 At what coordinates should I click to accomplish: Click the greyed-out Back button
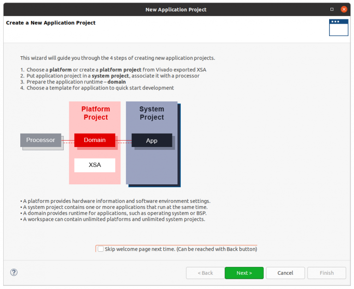pos(205,273)
